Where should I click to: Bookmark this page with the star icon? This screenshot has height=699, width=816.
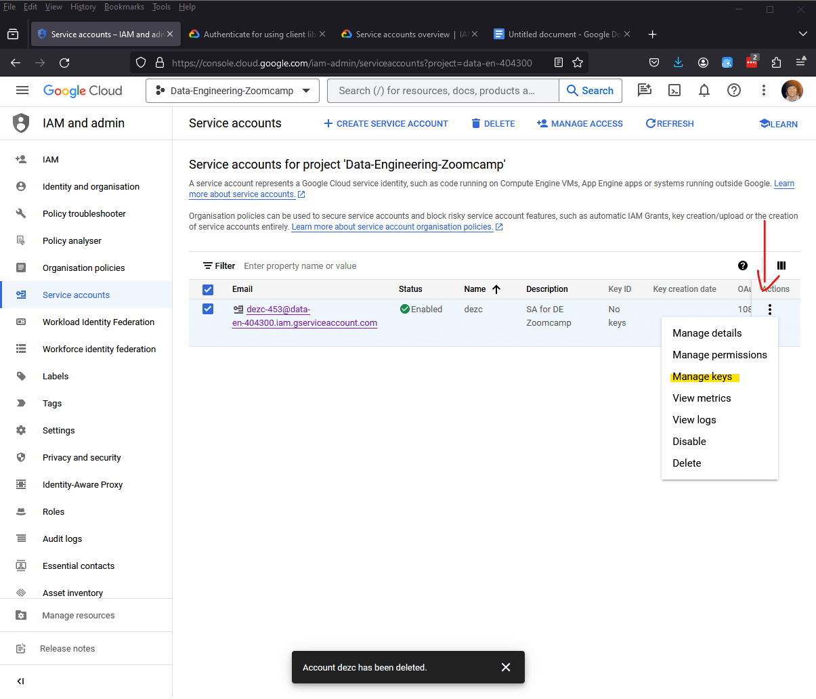pyautogui.click(x=578, y=62)
